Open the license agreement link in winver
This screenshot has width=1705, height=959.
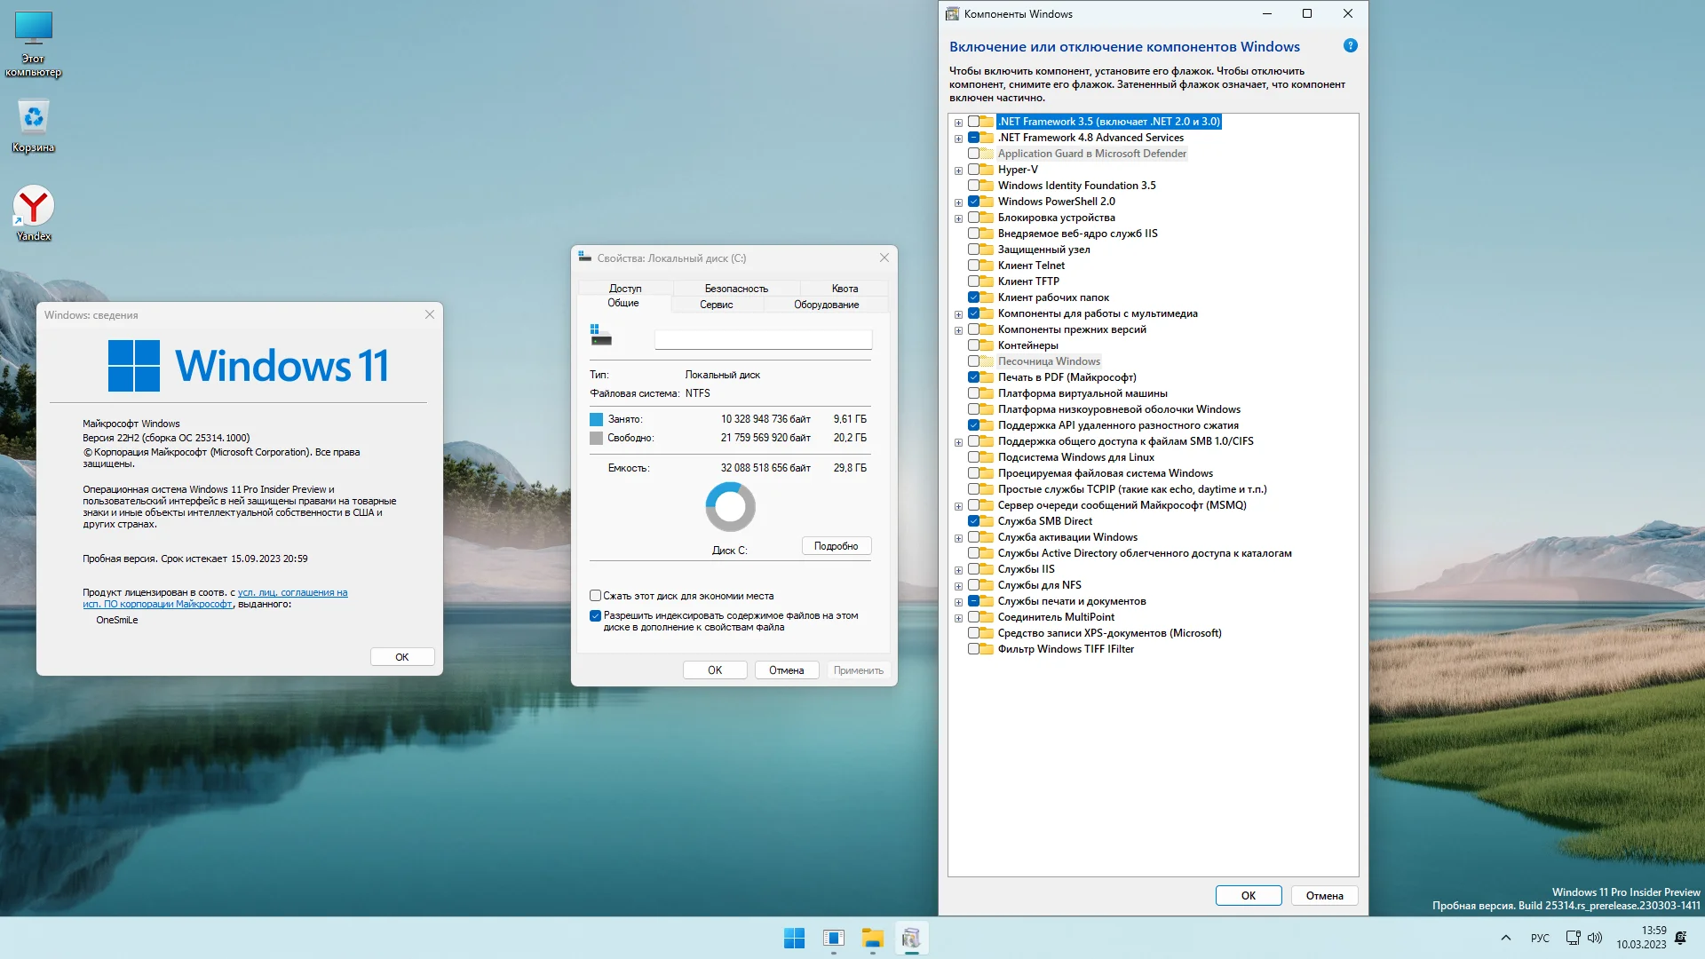coord(292,592)
